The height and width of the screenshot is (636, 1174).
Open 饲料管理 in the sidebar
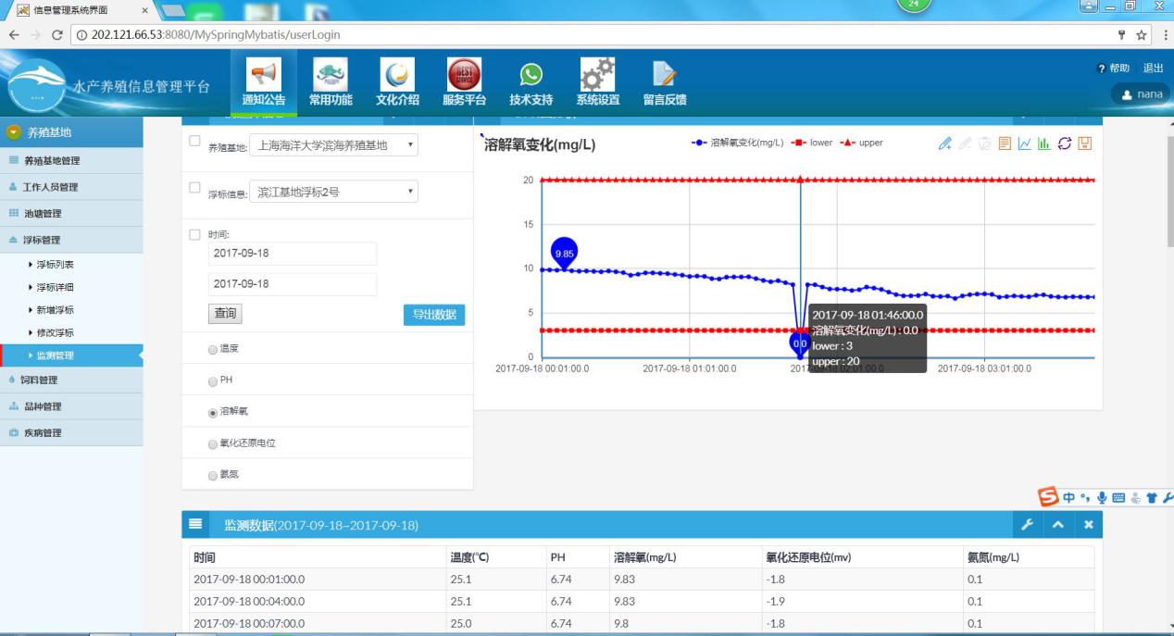(x=40, y=380)
